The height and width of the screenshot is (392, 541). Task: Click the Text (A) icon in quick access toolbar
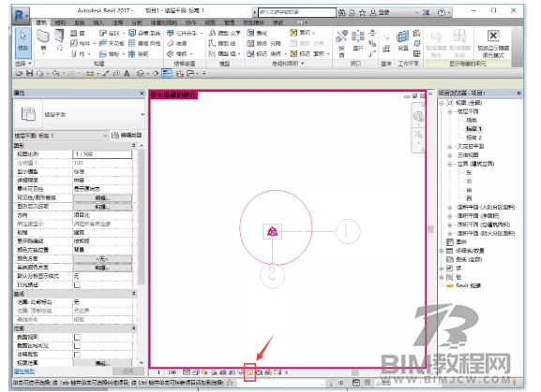click(x=127, y=73)
